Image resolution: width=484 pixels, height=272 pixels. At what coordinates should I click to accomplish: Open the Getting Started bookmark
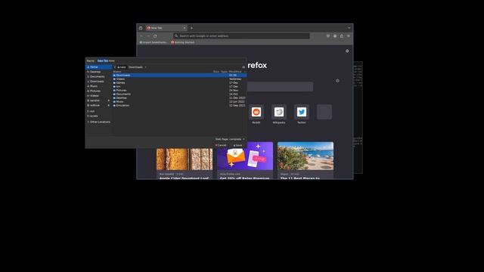183,42
